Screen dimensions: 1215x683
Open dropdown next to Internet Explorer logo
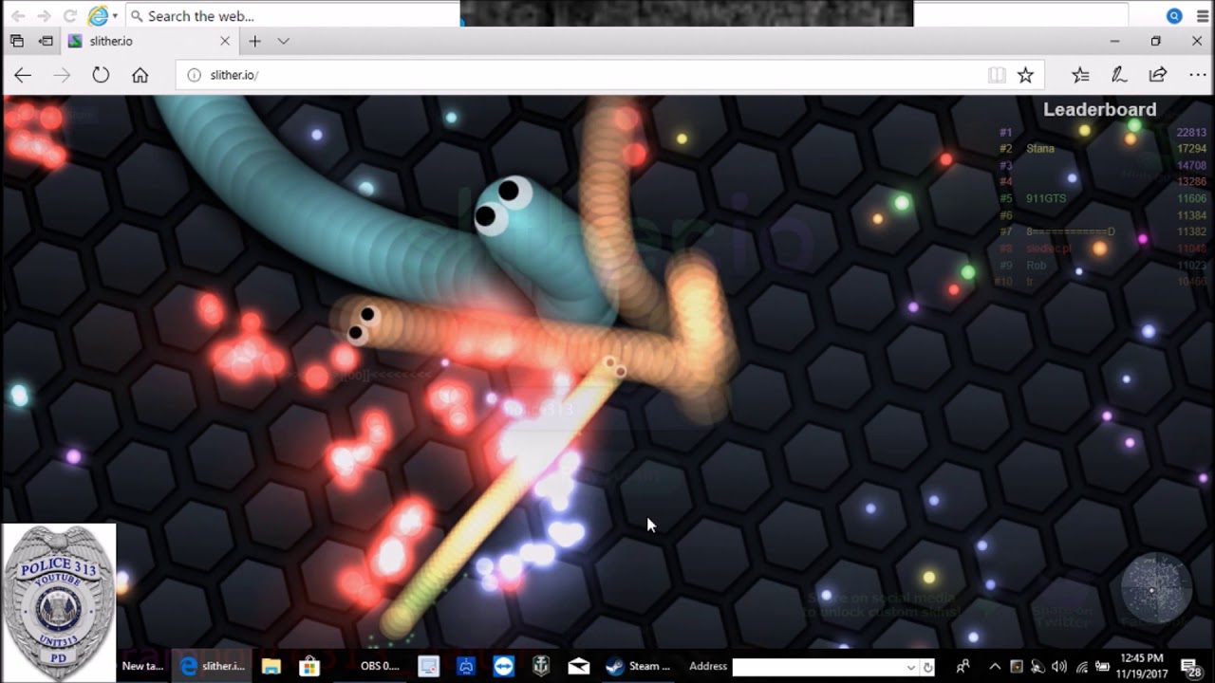(115, 16)
